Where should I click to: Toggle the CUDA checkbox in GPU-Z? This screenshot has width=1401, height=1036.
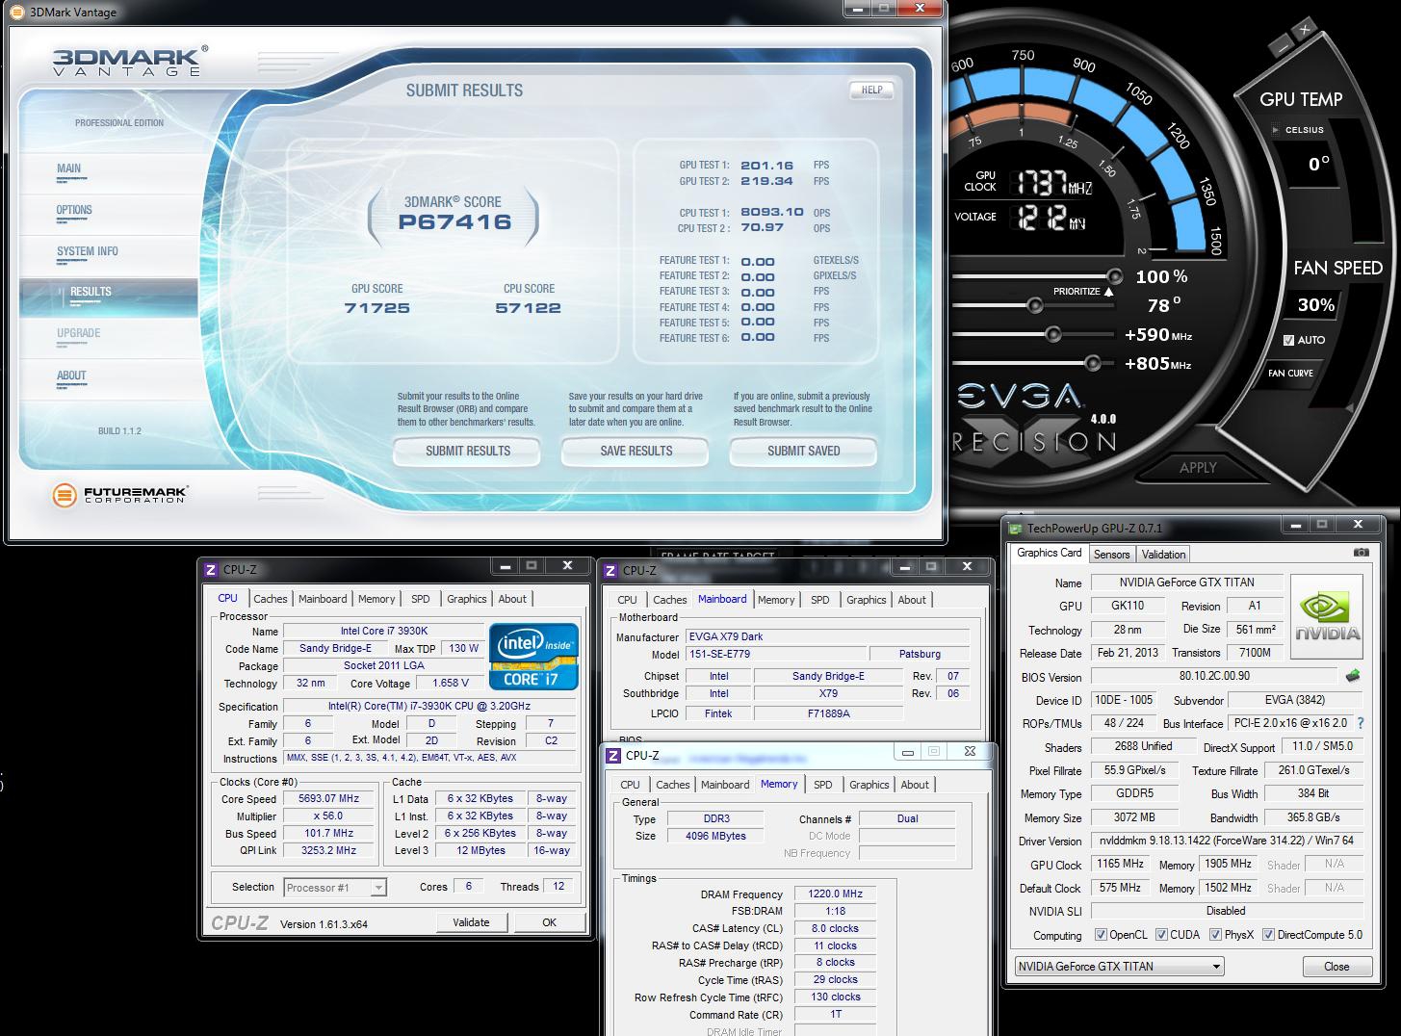tap(1161, 935)
